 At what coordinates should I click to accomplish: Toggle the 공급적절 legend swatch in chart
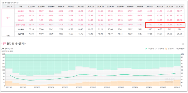(156, 49)
